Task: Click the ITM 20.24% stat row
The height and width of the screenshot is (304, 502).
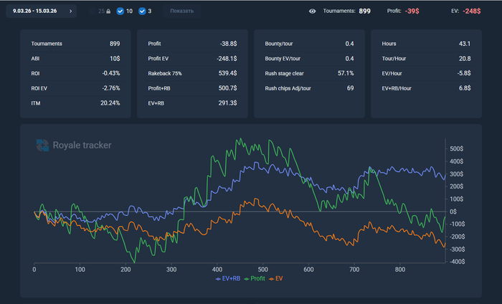Action: tap(75, 103)
